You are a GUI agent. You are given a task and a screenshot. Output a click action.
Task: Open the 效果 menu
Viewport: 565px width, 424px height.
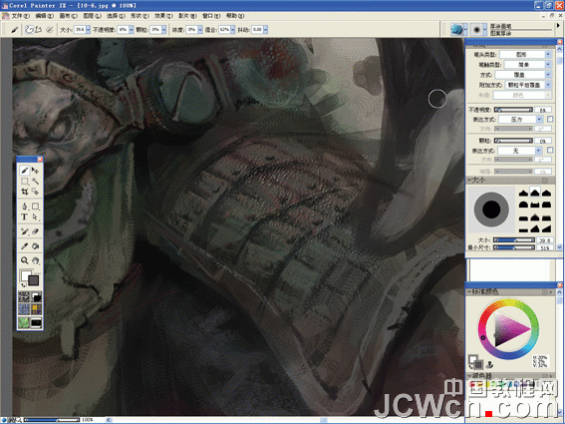tap(163, 16)
